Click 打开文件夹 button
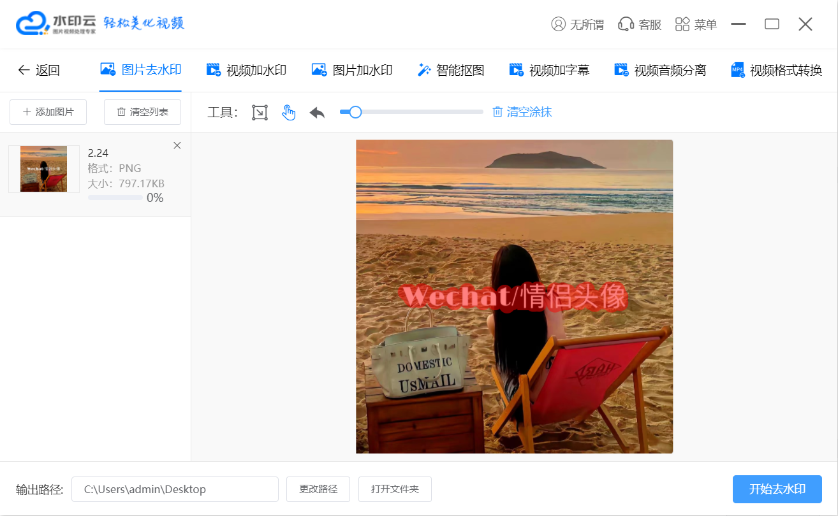The image size is (838, 516). point(395,489)
